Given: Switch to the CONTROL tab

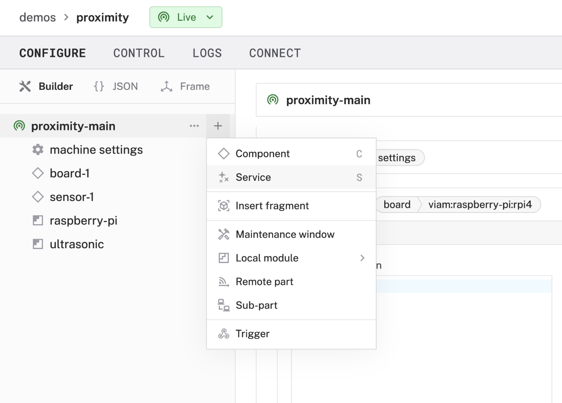Looking at the screenshot, I should click(139, 53).
